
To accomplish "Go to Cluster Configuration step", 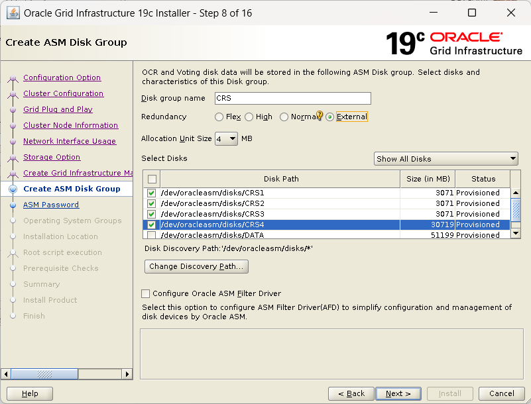I will click(x=64, y=93).
